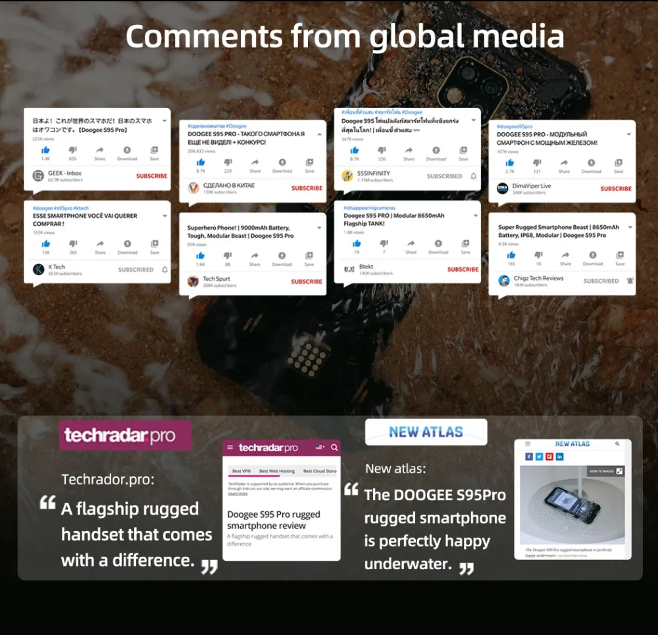The width and height of the screenshot is (658, 635).
Task: Like the Chigz Tech Reviews video
Action: (x=511, y=255)
